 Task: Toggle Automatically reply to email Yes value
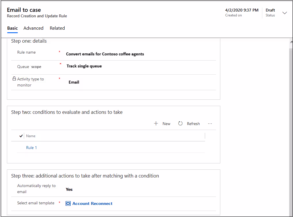69,189
